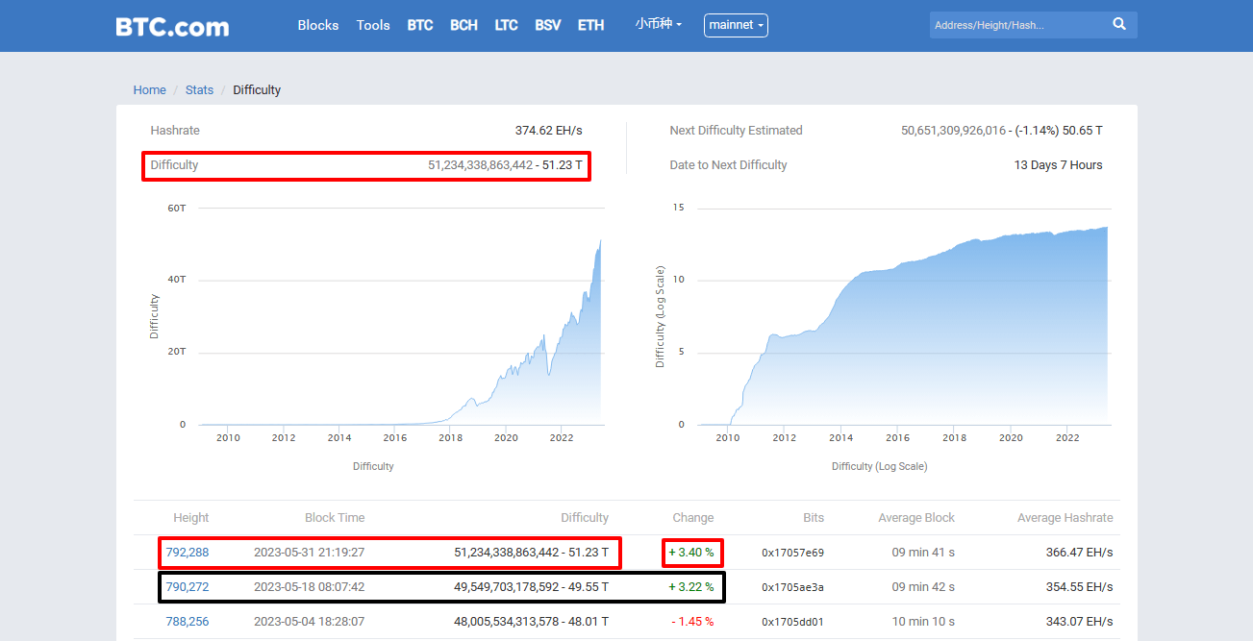Click bits value 0x17057e69
The width and height of the screenshot is (1253, 641).
pyautogui.click(x=793, y=553)
